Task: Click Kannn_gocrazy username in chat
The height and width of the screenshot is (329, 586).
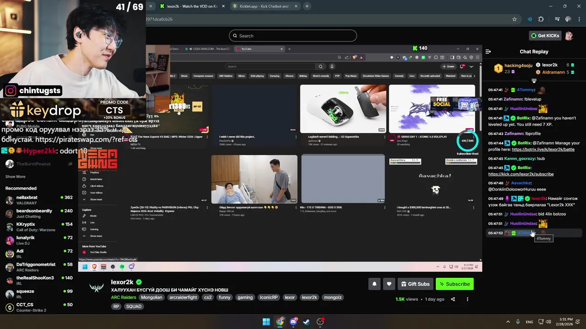Action: point(519,159)
